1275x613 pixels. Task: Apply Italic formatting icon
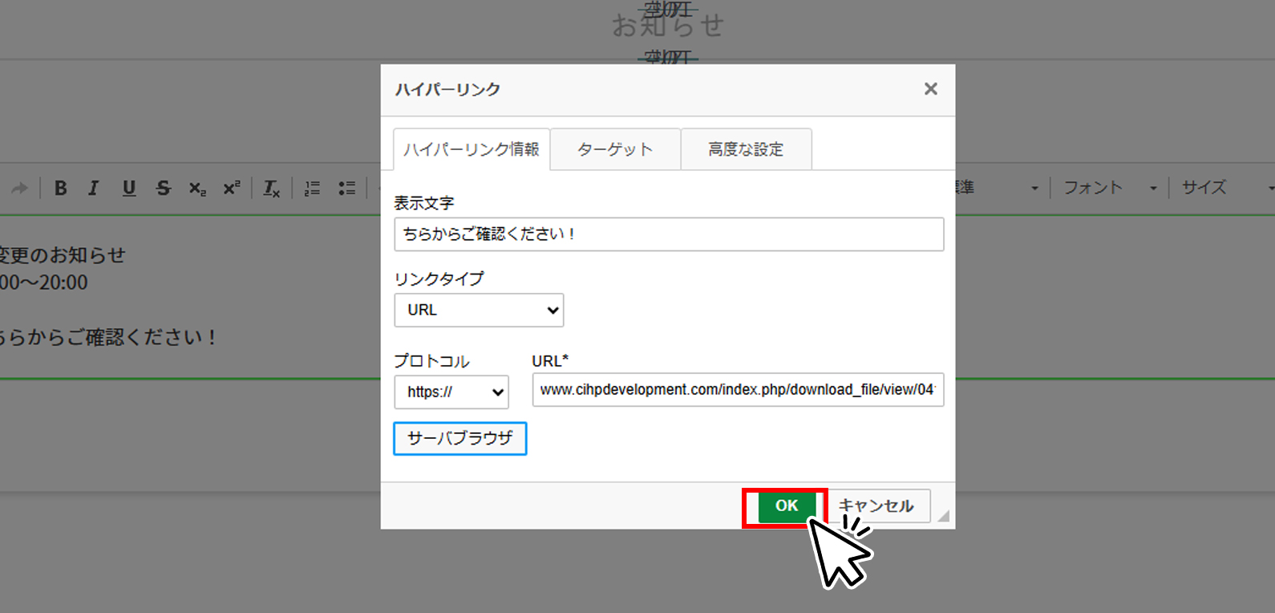pyautogui.click(x=94, y=188)
